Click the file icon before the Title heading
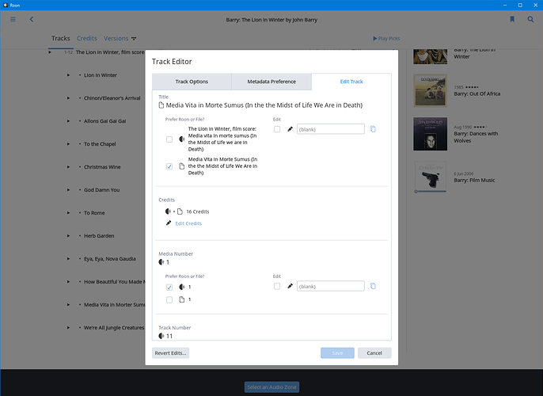Viewport: 543px width, 396px height. [161, 105]
